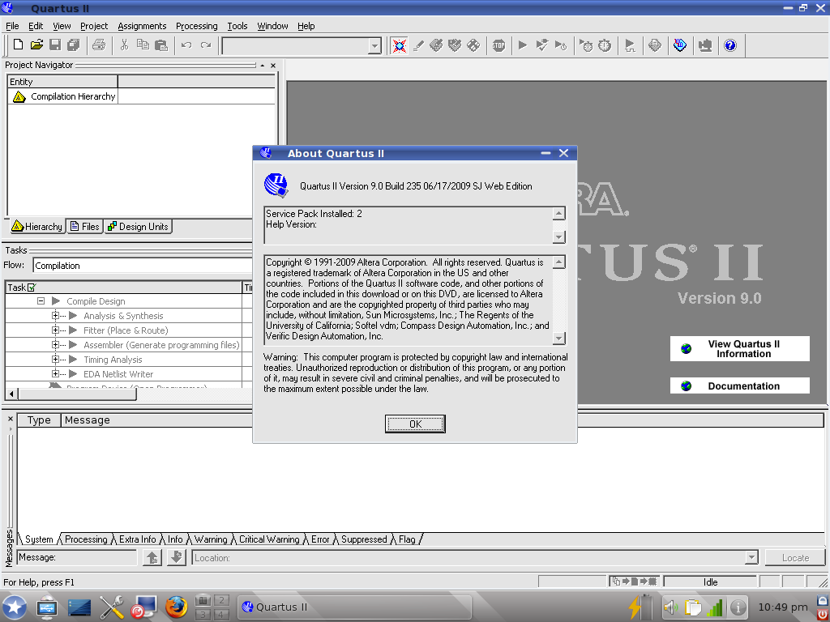Viewport: 830px width, 622px height.
Task: Switch to virtual desktop 2 in pager
Action: (222, 600)
